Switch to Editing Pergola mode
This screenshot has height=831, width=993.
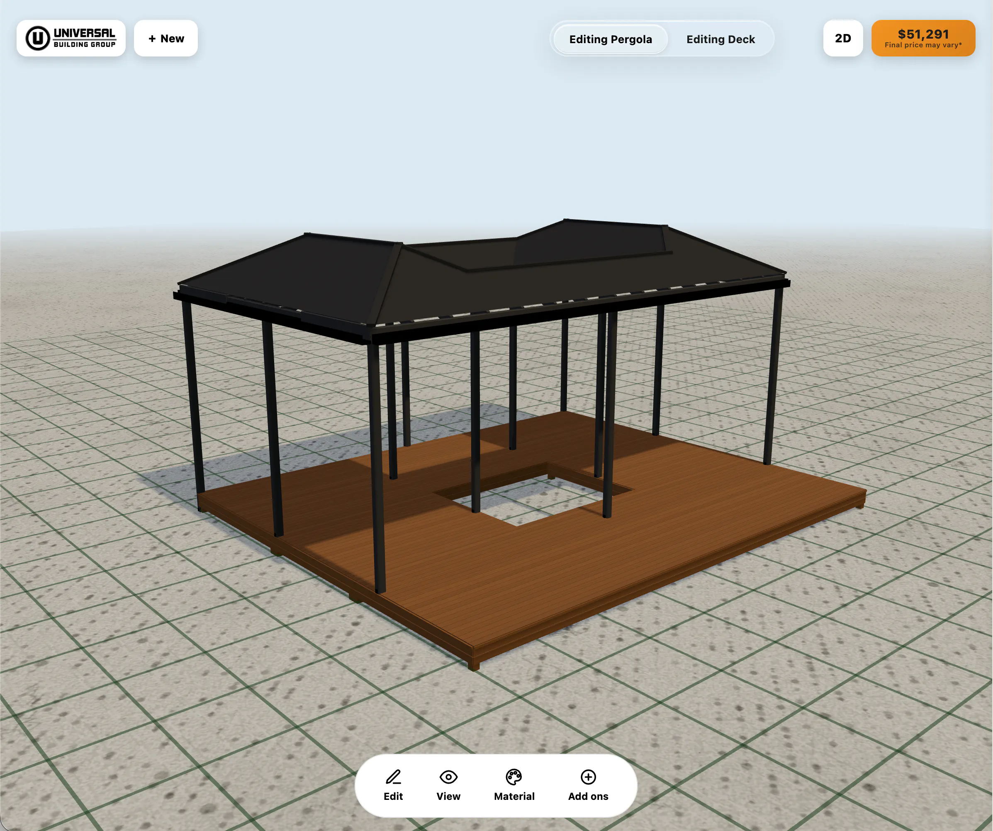tap(611, 39)
